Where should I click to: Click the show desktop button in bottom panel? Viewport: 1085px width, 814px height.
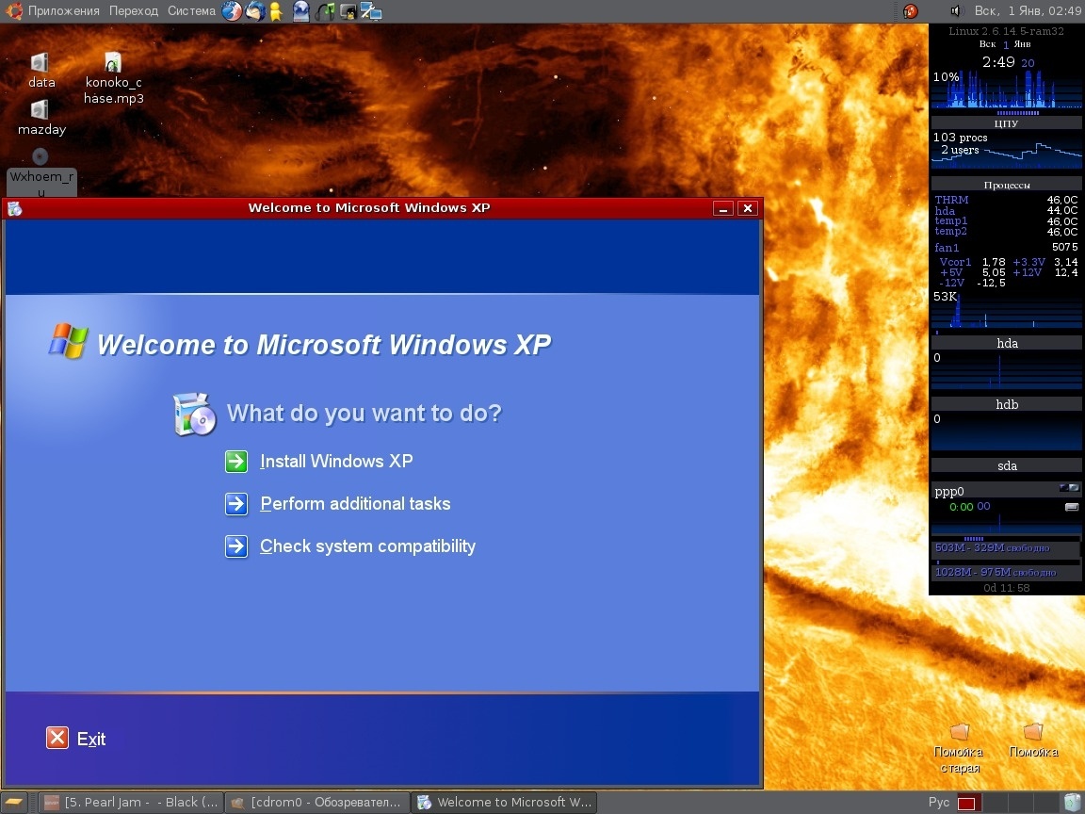[x=14, y=803]
